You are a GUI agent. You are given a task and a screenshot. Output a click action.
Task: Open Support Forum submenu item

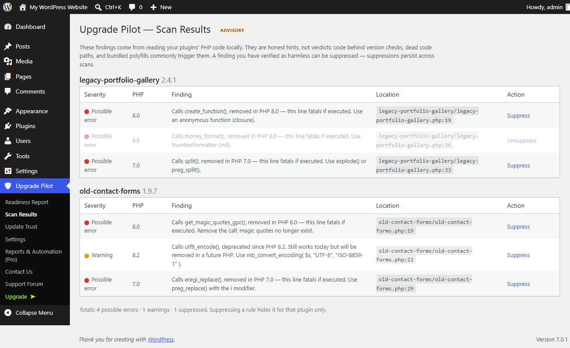(x=24, y=284)
